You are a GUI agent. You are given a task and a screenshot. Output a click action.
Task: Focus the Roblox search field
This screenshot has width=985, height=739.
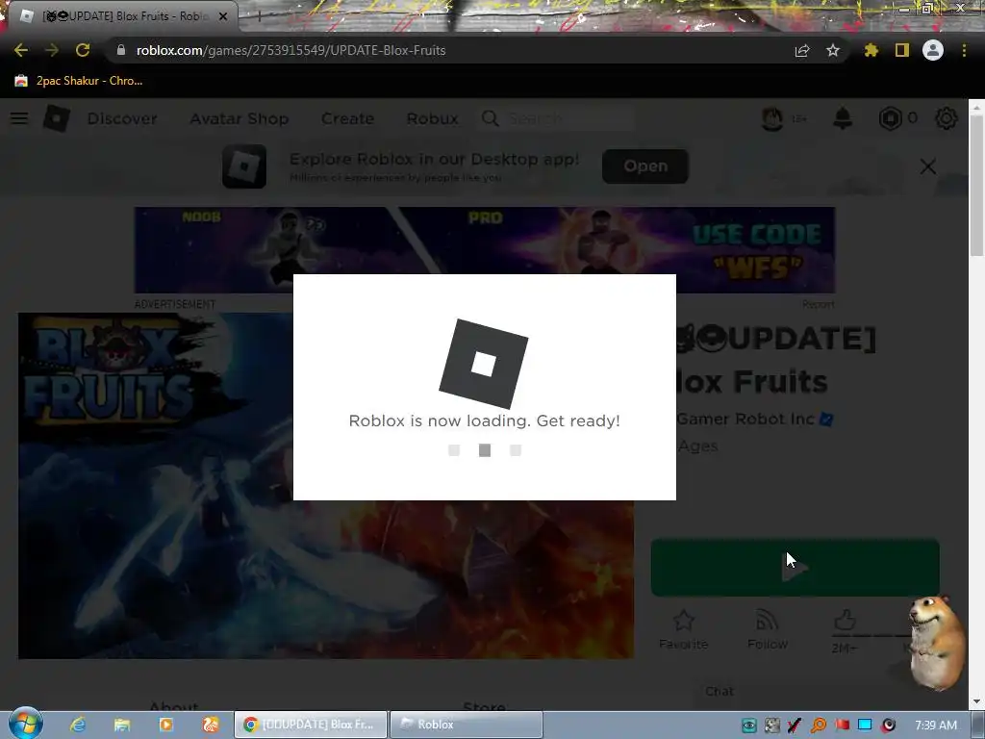pos(558,118)
